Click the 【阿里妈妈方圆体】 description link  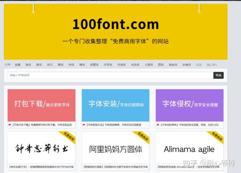click(116, 167)
